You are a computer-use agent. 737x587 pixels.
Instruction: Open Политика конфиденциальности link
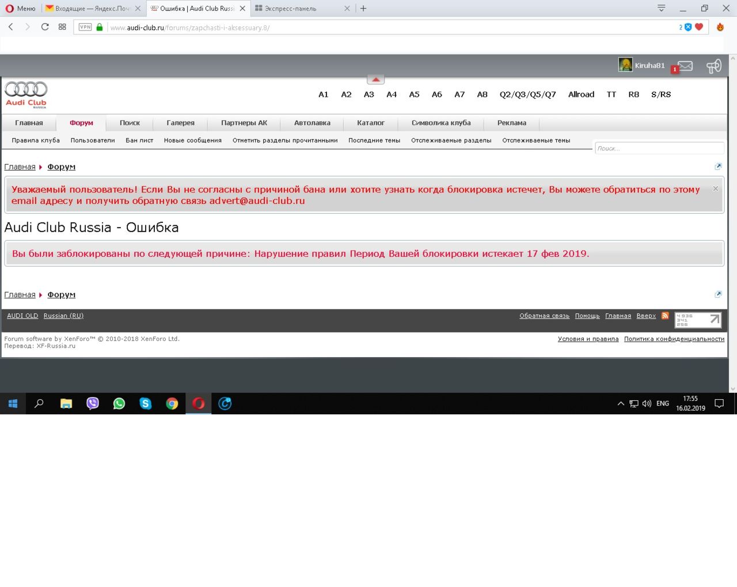pyautogui.click(x=674, y=339)
